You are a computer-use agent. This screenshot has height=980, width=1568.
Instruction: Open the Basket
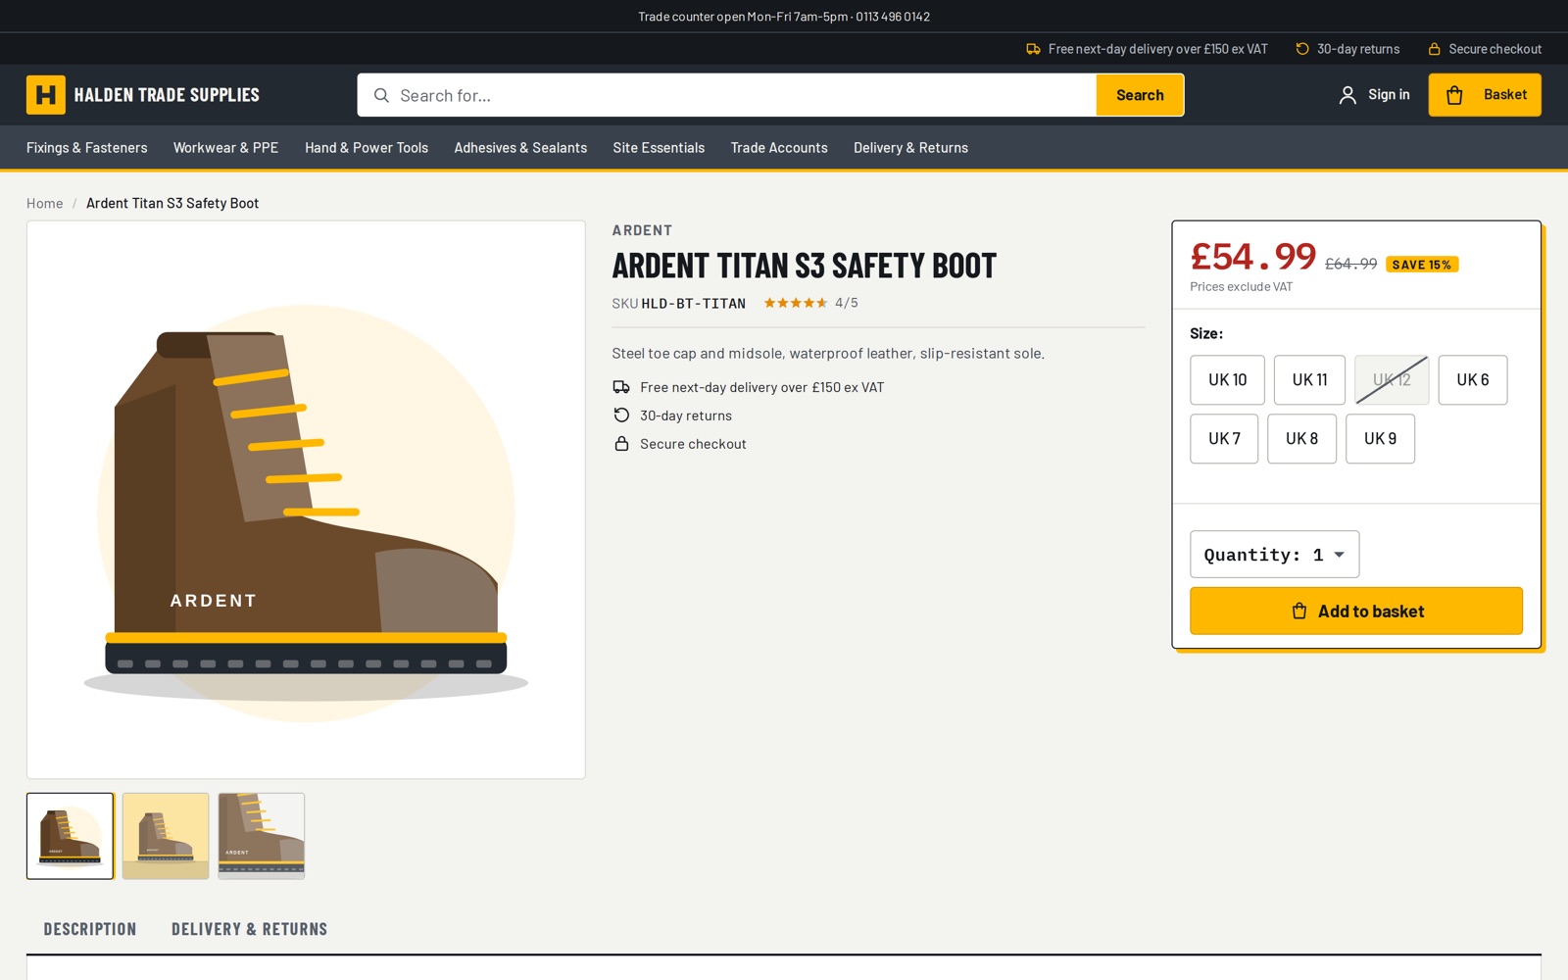click(1485, 95)
